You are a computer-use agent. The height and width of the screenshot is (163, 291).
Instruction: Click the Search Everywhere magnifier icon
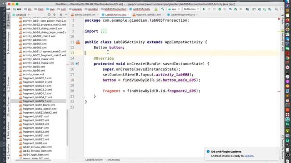click(x=276, y=9)
